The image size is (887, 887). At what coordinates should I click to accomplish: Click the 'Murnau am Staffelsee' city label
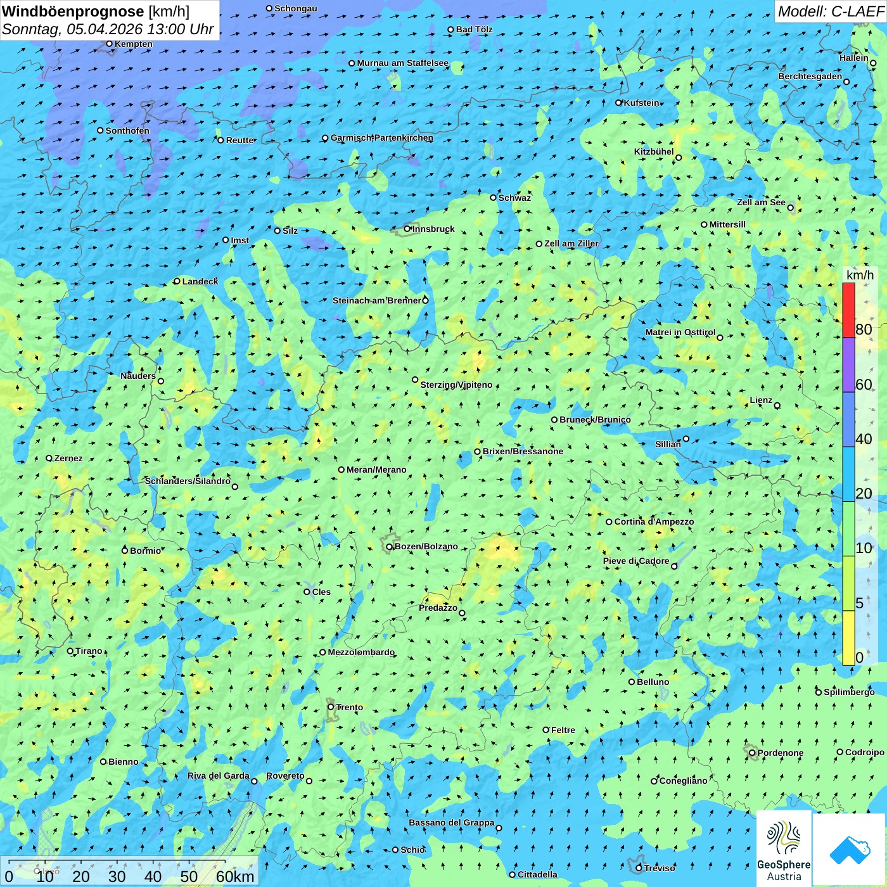pyautogui.click(x=402, y=63)
